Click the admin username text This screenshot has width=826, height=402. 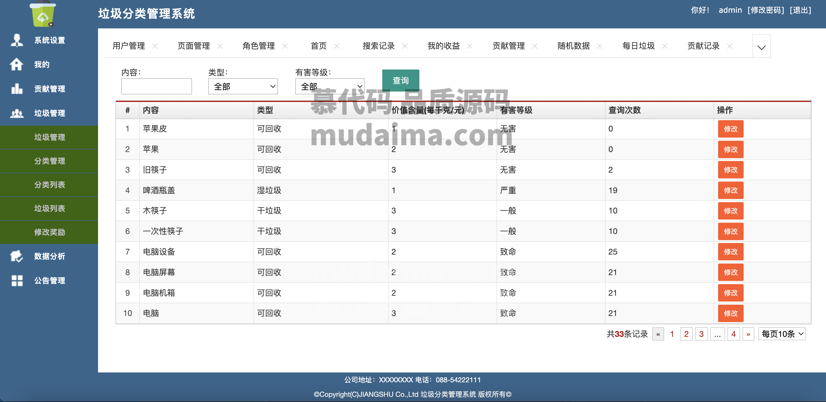tap(730, 10)
